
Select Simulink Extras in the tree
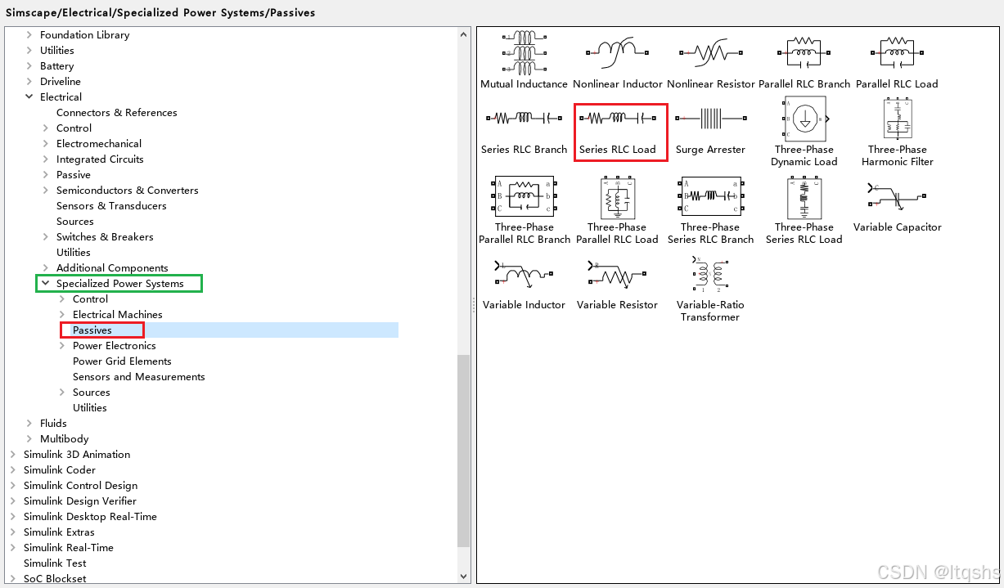tap(59, 532)
